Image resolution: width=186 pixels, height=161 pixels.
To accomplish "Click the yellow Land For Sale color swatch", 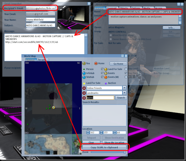I will tap(84, 84).
